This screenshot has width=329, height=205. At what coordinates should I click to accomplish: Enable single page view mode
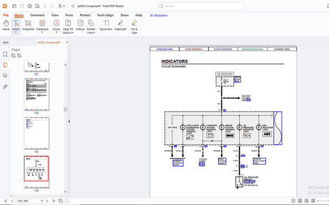point(293,201)
